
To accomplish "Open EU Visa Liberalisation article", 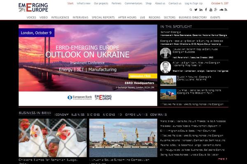I will point(199,91).
